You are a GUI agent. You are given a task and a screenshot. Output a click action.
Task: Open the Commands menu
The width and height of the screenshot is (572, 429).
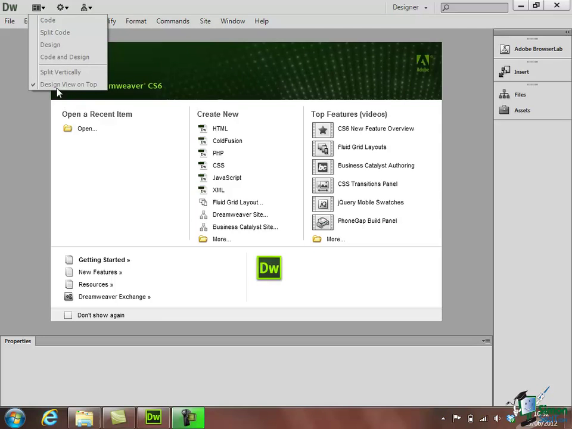point(173,21)
